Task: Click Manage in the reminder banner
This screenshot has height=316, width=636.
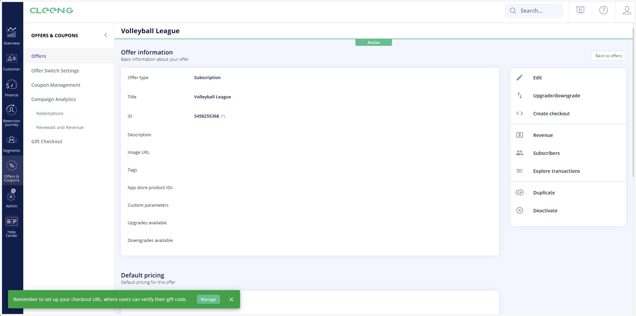Action: pyautogui.click(x=208, y=299)
